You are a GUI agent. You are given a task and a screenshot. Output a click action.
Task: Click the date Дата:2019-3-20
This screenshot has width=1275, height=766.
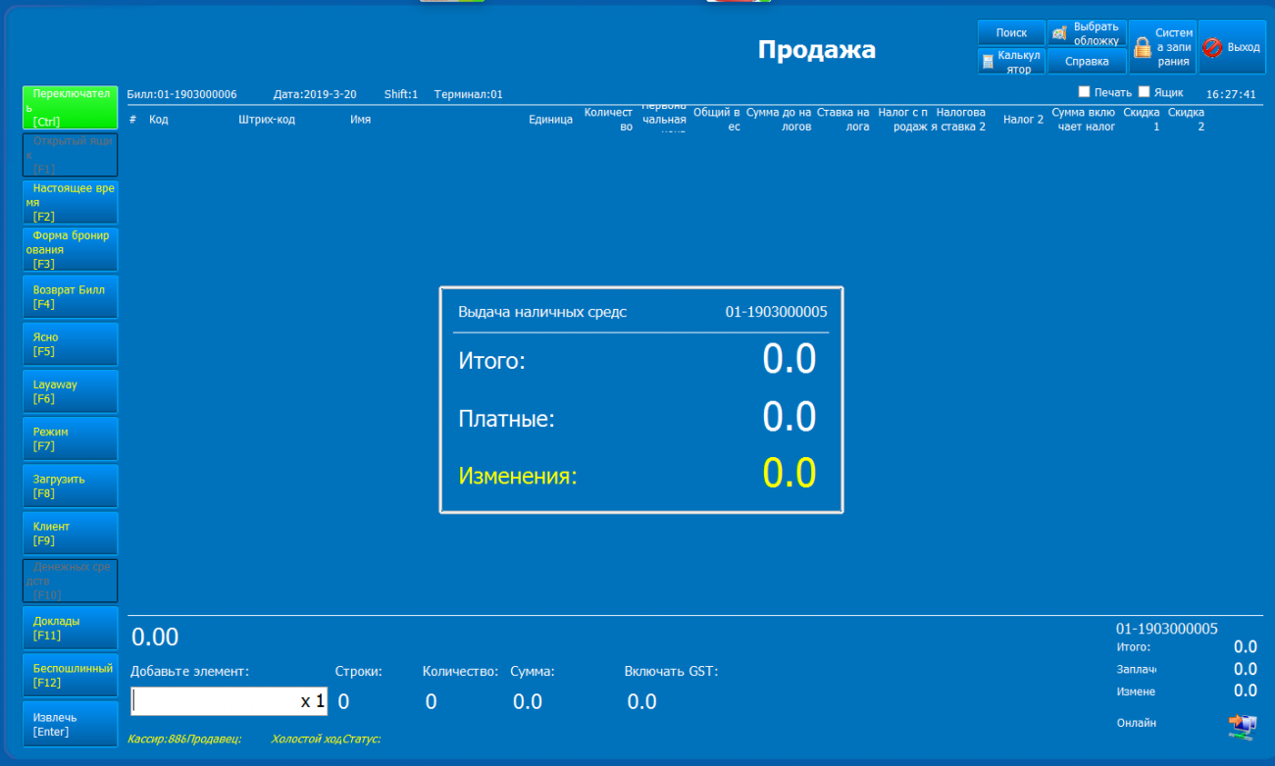(x=315, y=94)
